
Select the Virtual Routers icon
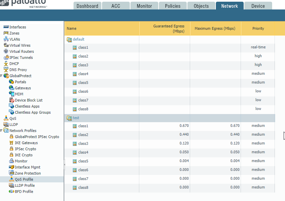pyautogui.click(x=6, y=51)
